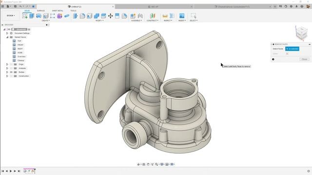Expand the Construction folder
This screenshot has height=175, width=312.
[x=7, y=76]
